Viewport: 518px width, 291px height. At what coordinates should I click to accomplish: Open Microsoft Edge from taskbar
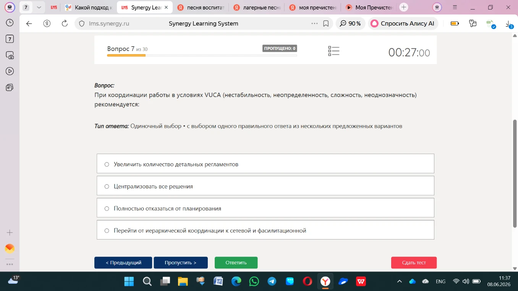click(236, 281)
